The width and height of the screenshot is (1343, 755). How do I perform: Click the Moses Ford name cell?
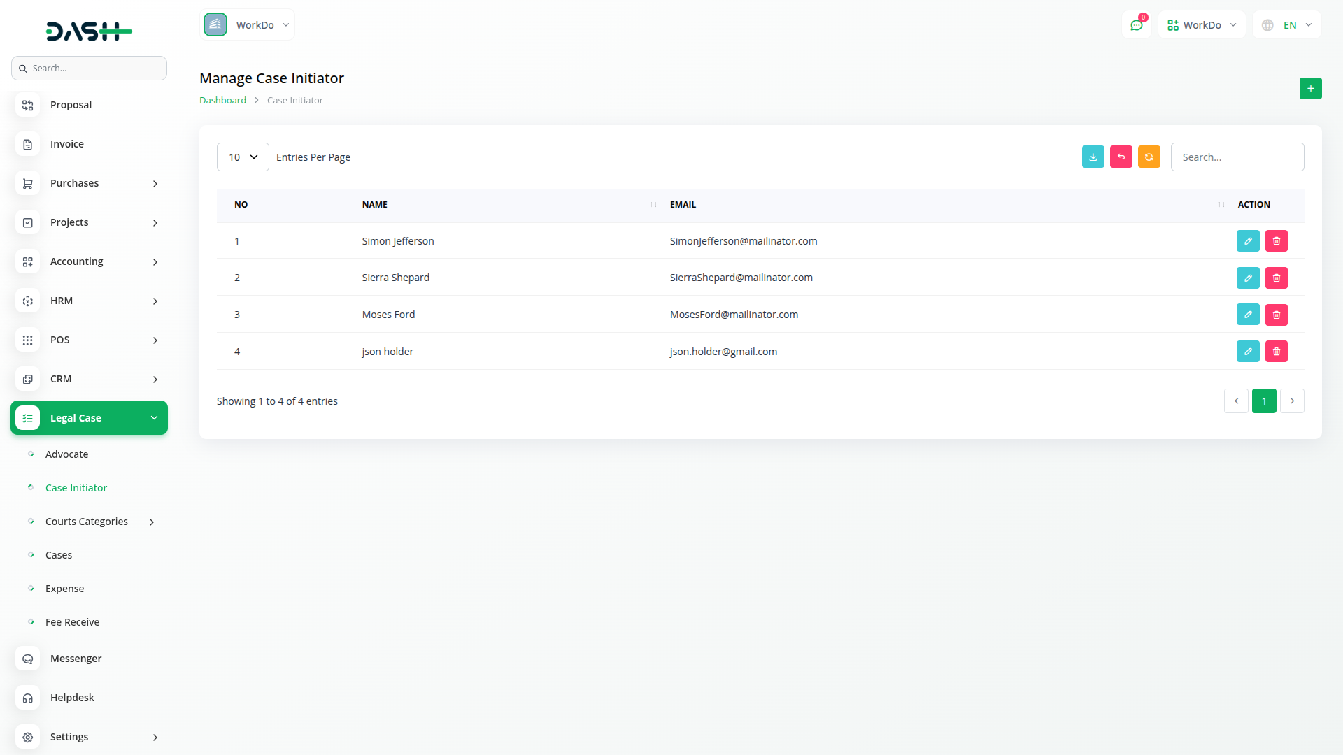click(388, 315)
